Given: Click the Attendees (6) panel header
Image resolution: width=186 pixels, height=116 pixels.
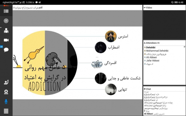Looking at the screenshot, I should 164,43.
